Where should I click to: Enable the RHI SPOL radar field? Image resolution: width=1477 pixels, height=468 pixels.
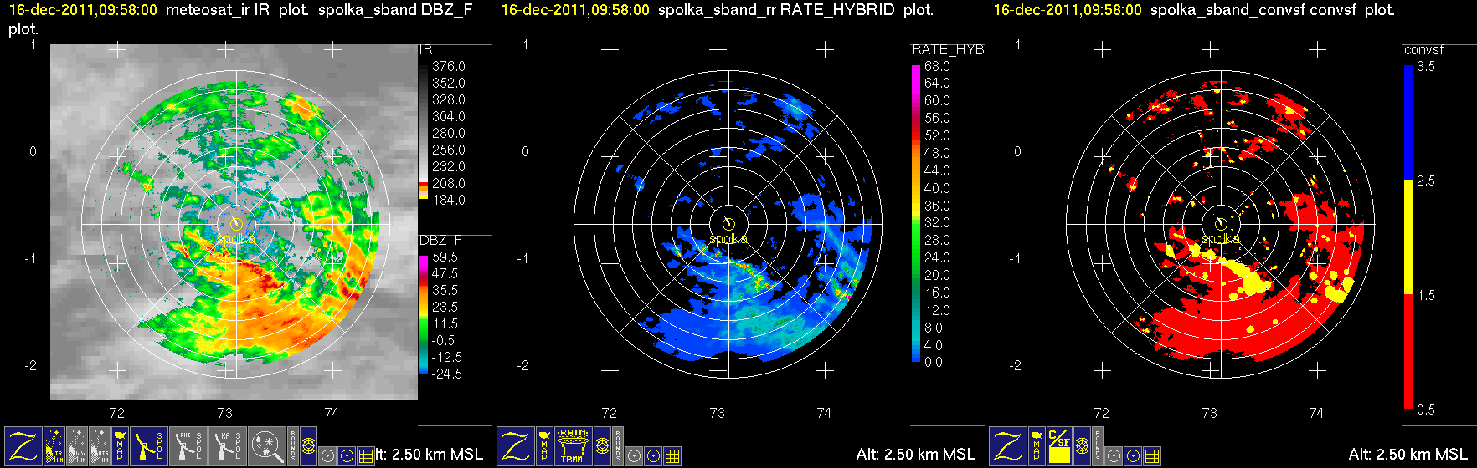[188, 446]
